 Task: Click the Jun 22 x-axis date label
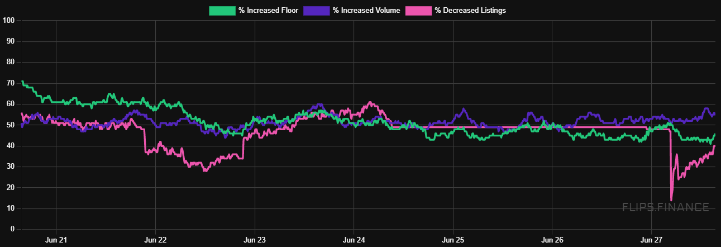155,240
